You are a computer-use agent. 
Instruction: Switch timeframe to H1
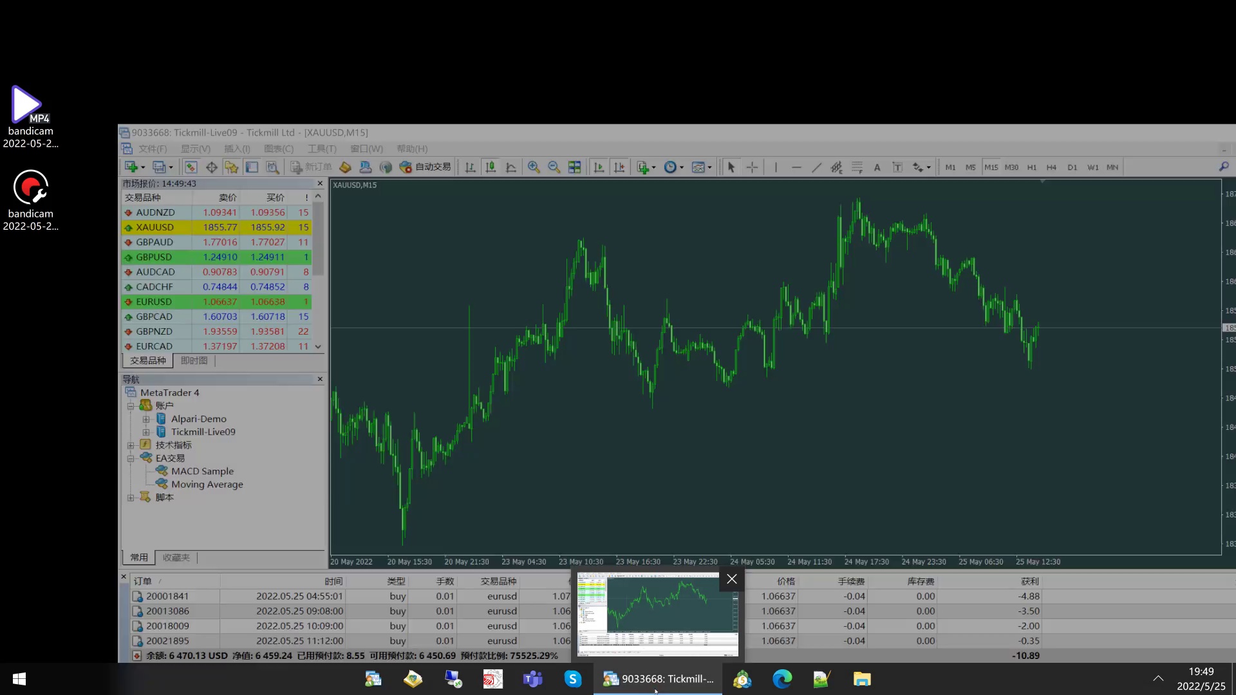(1031, 167)
